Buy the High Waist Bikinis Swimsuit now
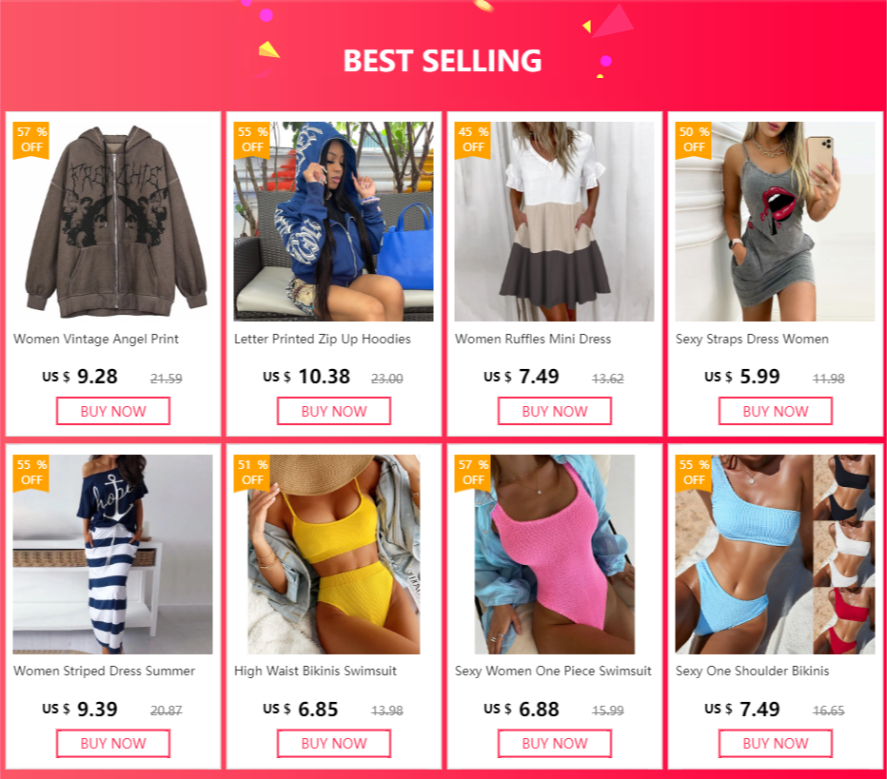Image resolution: width=887 pixels, height=779 pixels. click(334, 744)
